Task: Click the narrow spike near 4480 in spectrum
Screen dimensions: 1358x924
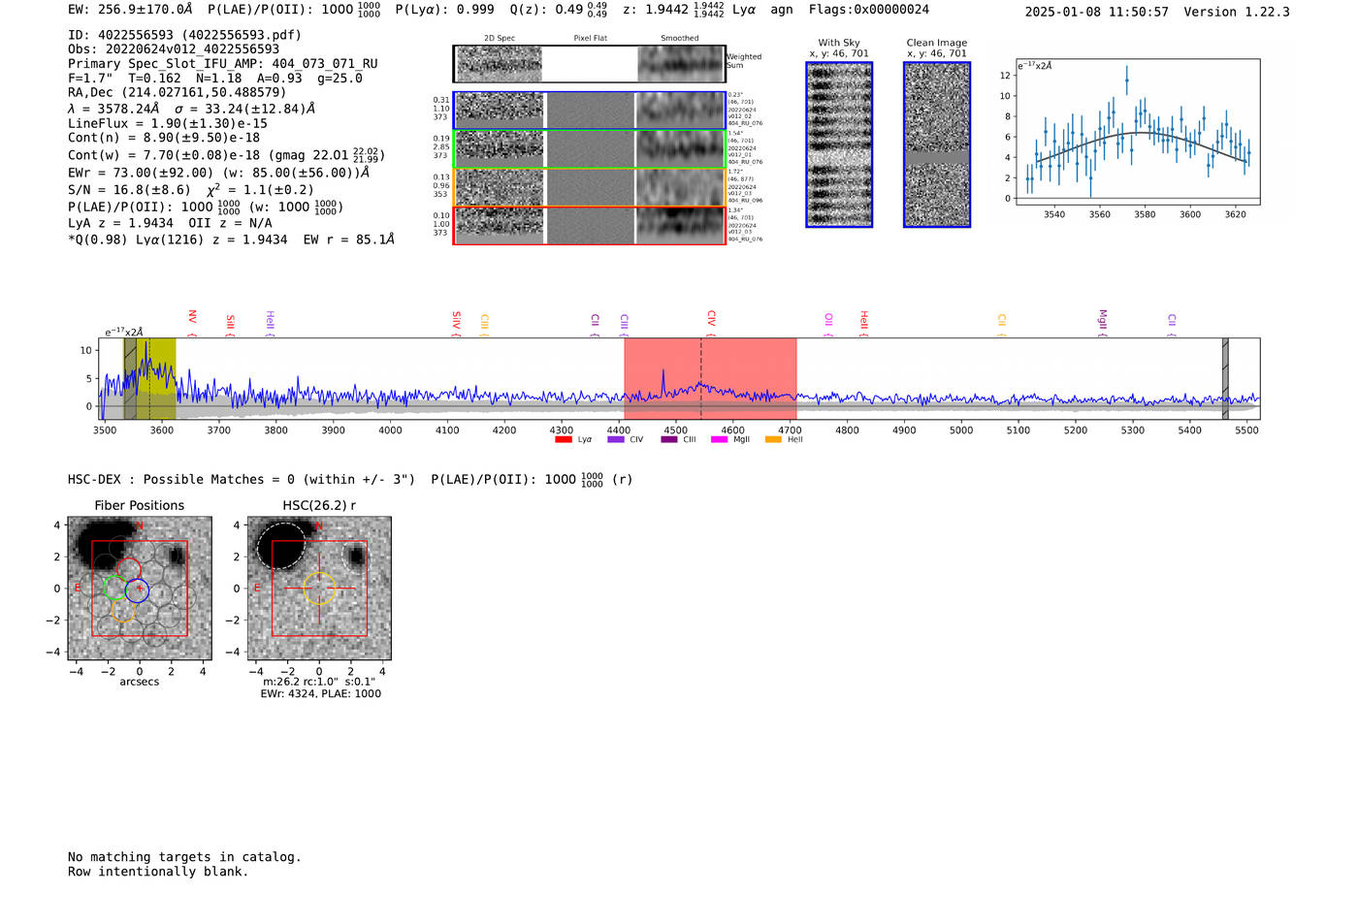Action: pos(663,381)
